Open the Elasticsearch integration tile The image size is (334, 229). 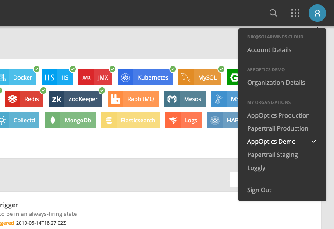point(130,120)
